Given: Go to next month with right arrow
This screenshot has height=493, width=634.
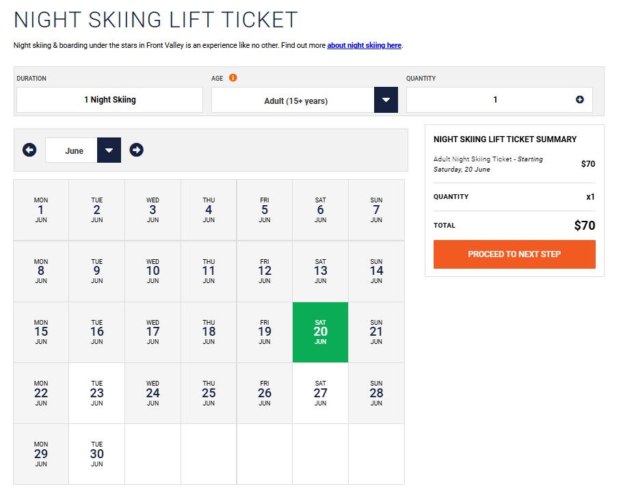Looking at the screenshot, I should click(136, 150).
